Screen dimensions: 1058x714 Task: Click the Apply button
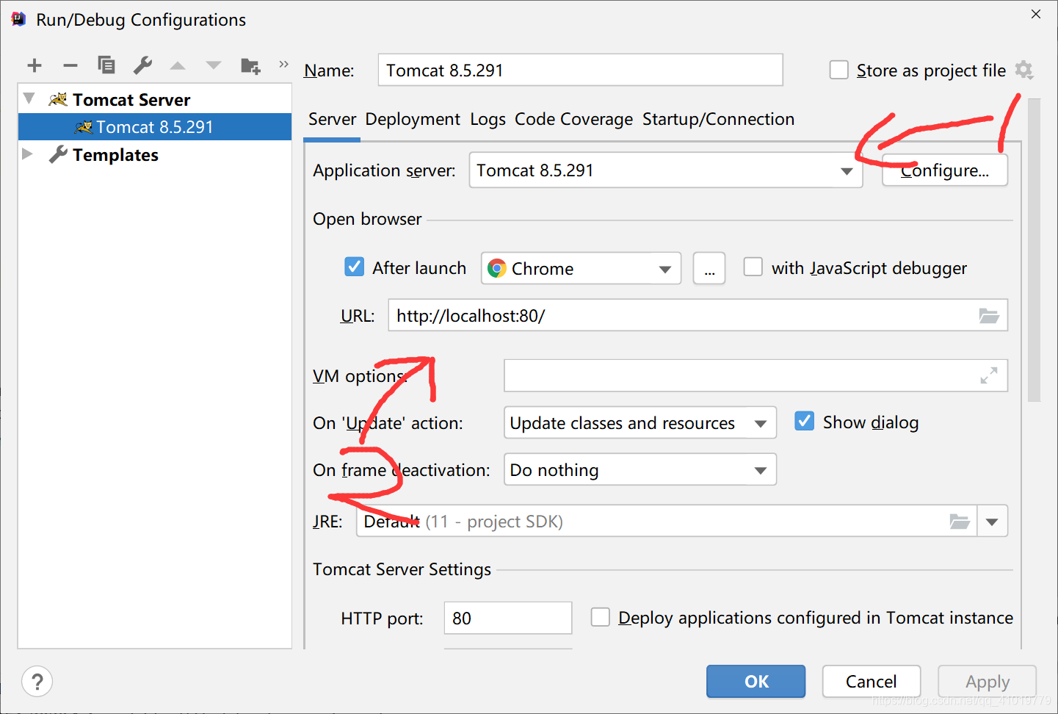point(987,682)
